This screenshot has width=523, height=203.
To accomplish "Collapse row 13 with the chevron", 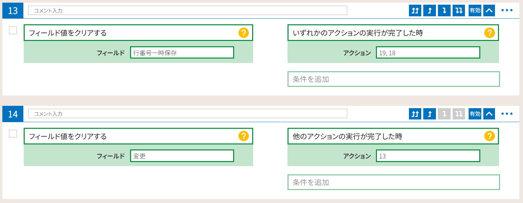I will tap(489, 10).
